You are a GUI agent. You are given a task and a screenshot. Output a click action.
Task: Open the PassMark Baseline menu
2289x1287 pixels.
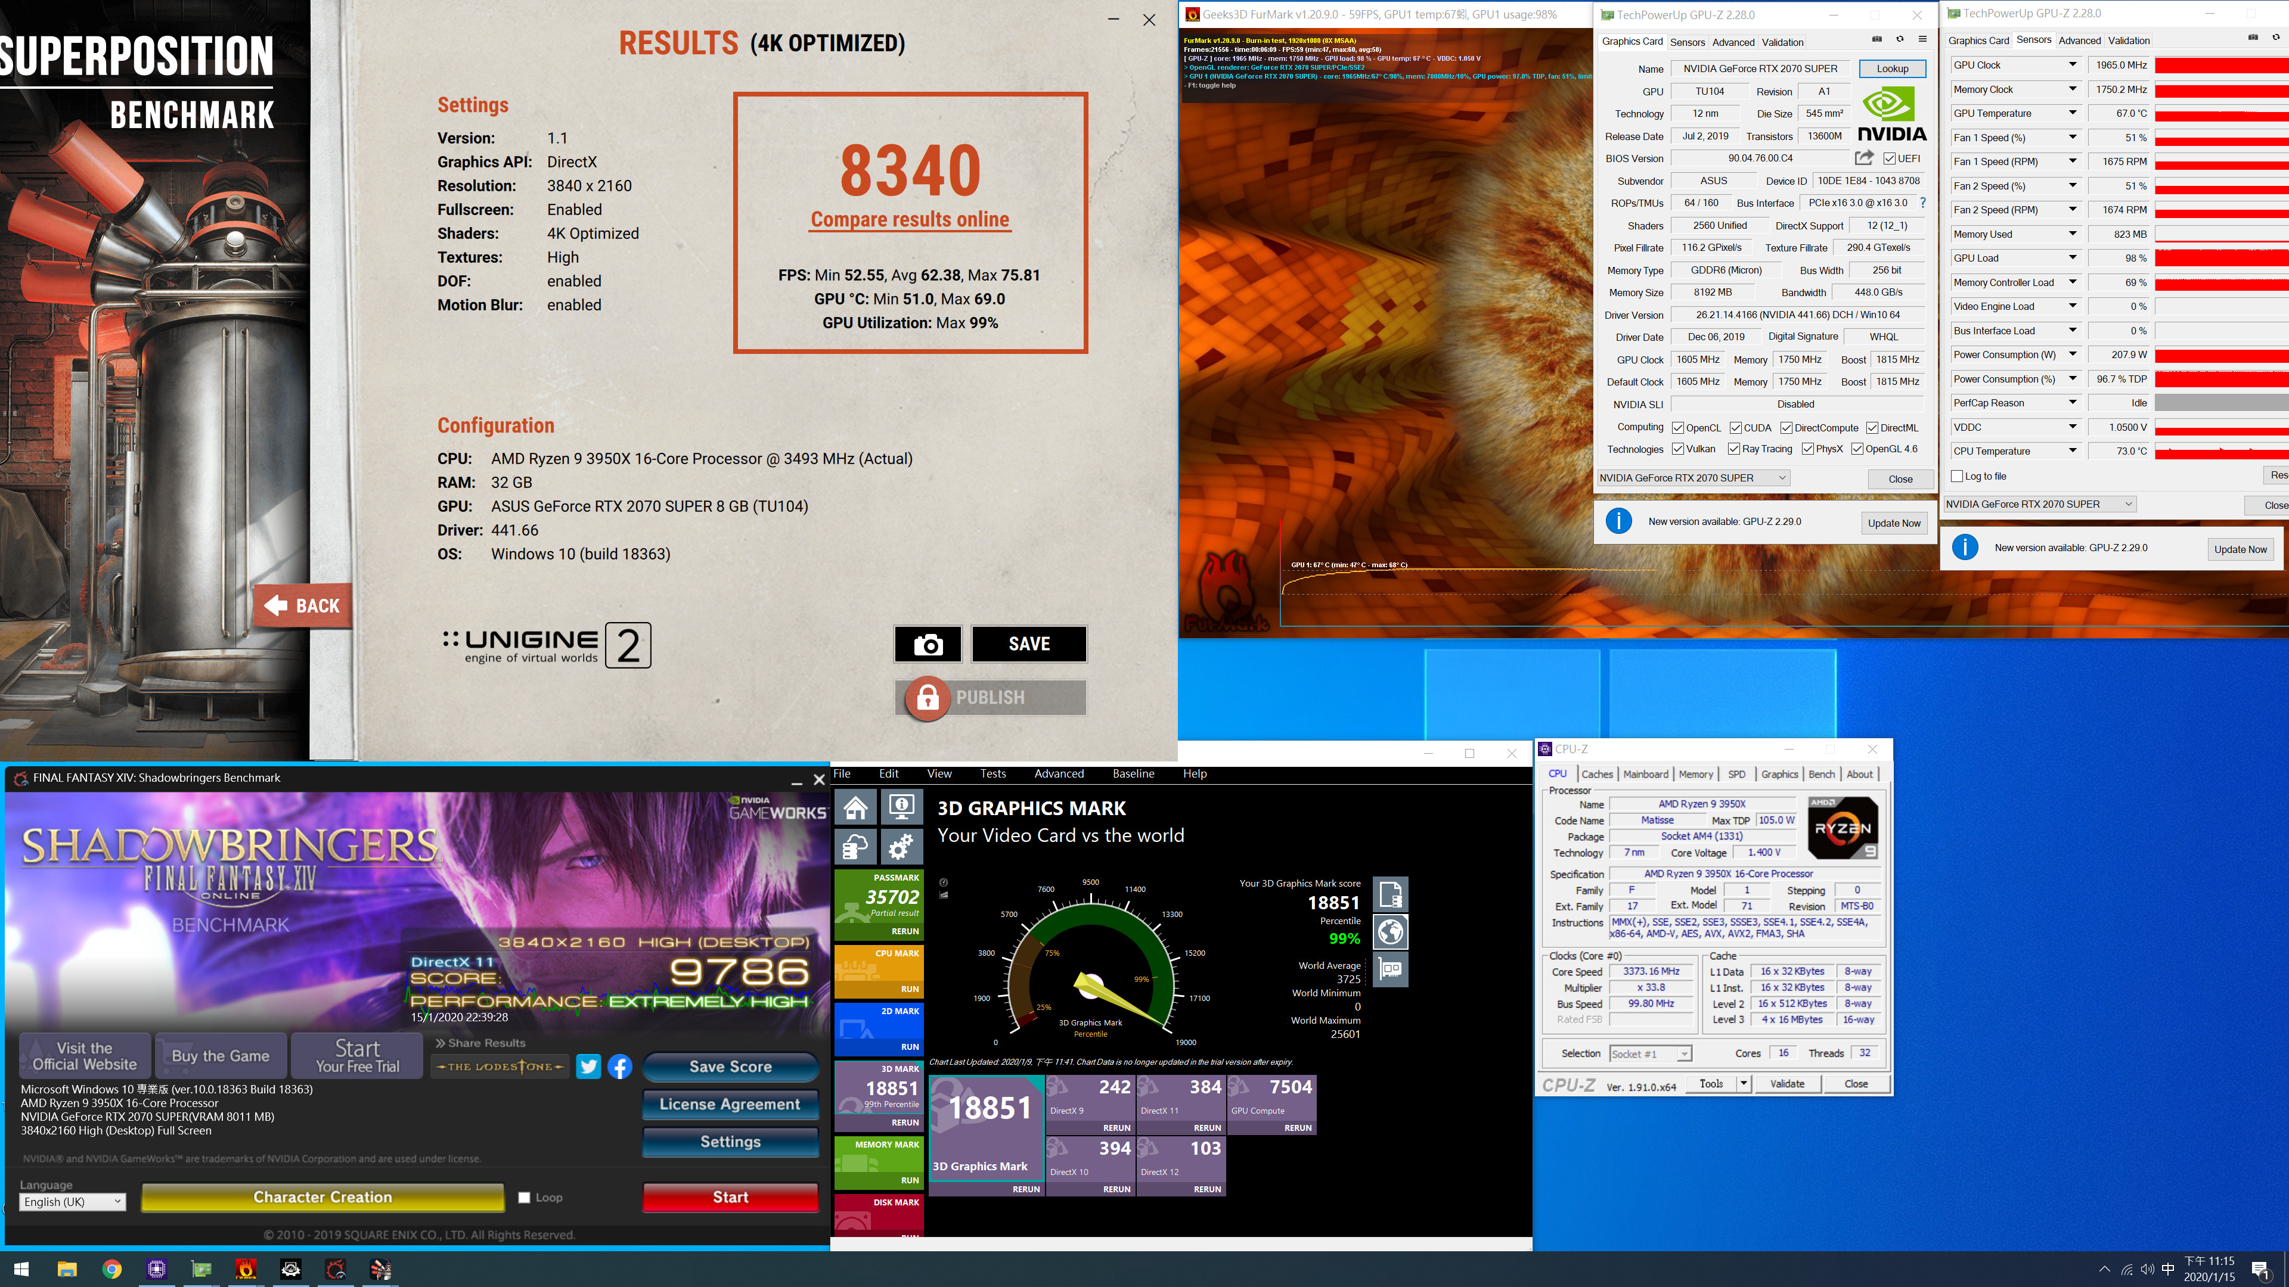coord(1133,773)
